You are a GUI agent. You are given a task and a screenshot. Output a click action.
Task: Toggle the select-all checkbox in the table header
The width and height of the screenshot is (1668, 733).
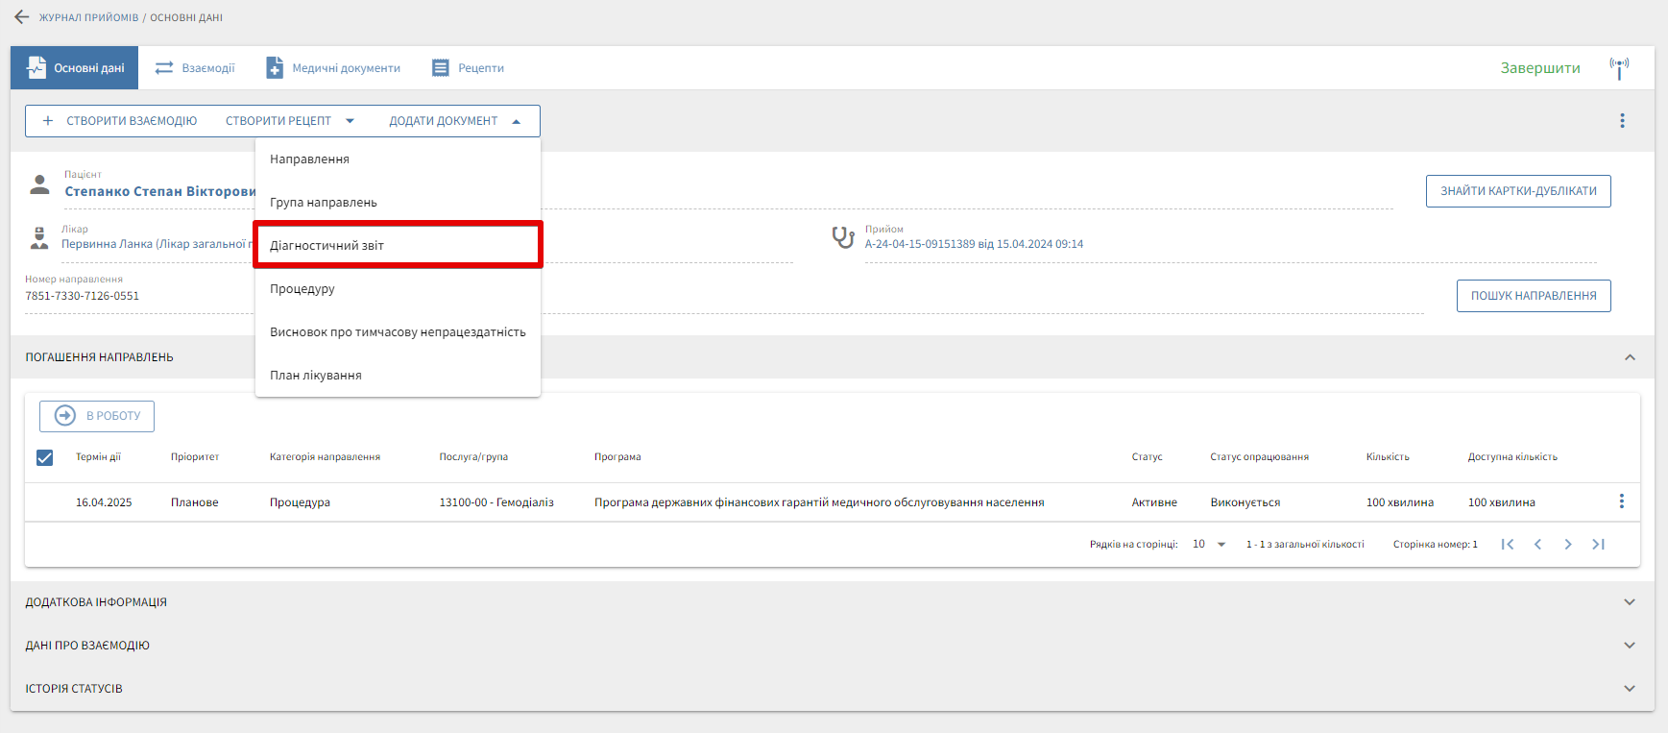click(x=44, y=457)
